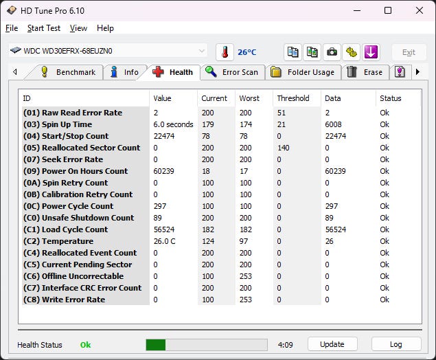Open the File menu
Viewport: 436px width, 360px height.
click(x=12, y=28)
